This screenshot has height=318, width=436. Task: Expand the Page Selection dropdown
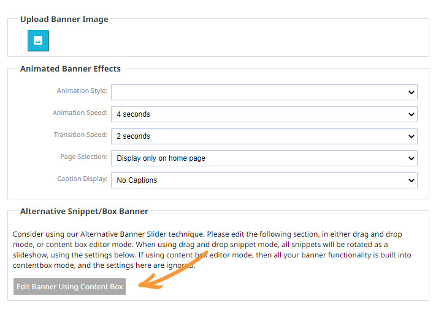264,158
